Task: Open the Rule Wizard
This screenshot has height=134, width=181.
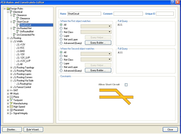Action: 33,129
